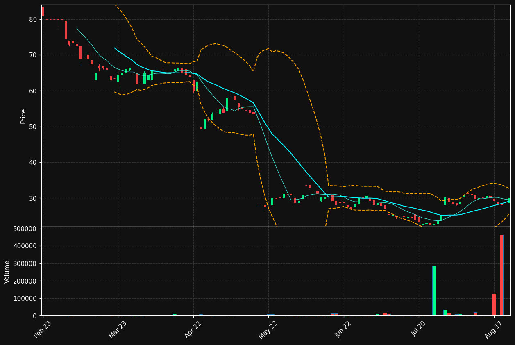This screenshot has height=345, width=515.
Task: Click the 80 price axis label
Action: coord(33,19)
